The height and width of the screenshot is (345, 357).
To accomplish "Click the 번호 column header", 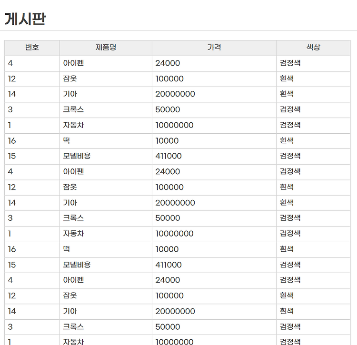I will pos(32,47).
